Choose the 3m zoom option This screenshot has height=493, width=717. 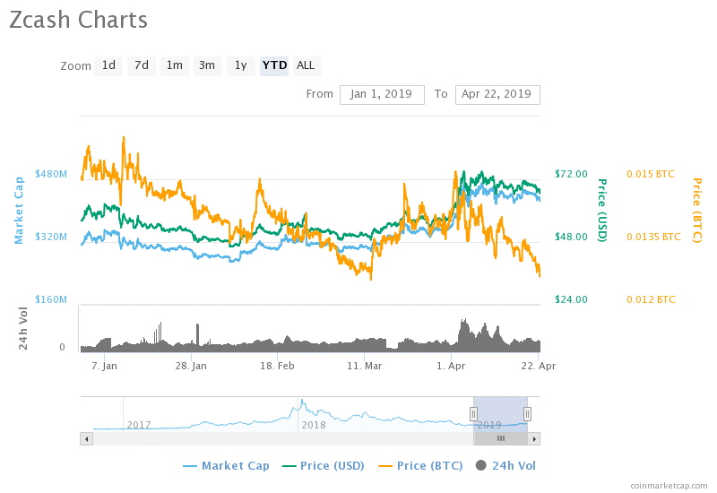click(x=207, y=65)
